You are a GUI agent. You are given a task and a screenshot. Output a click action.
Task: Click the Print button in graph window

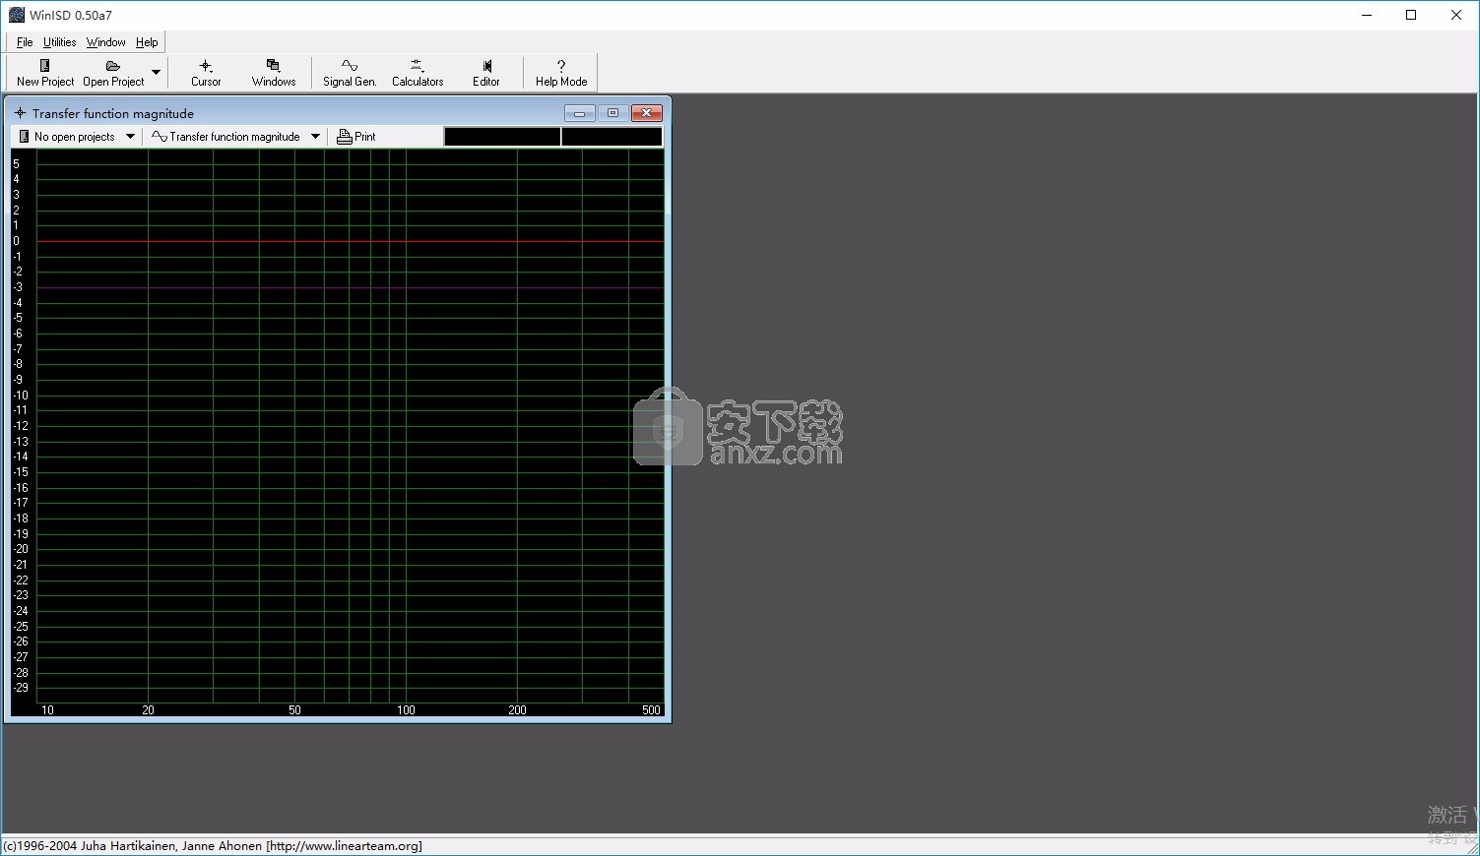[x=356, y=137]
